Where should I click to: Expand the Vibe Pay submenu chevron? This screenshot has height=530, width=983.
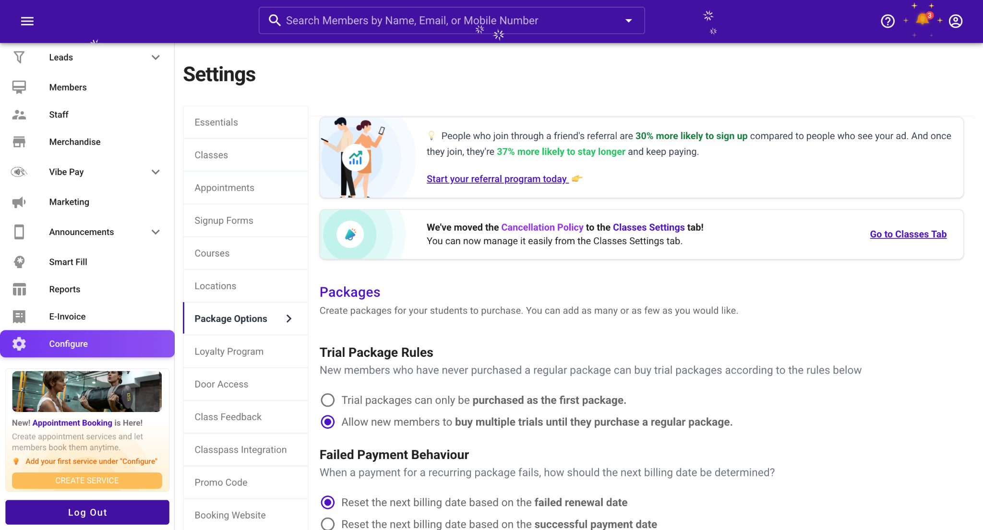tap(155, 172)
